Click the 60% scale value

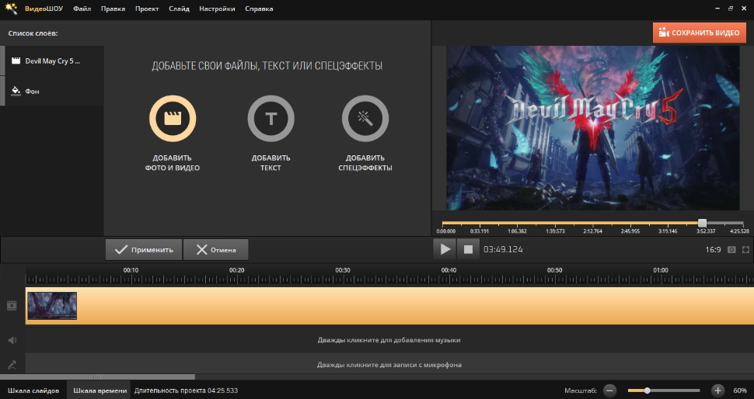click(x=739, y=390)
